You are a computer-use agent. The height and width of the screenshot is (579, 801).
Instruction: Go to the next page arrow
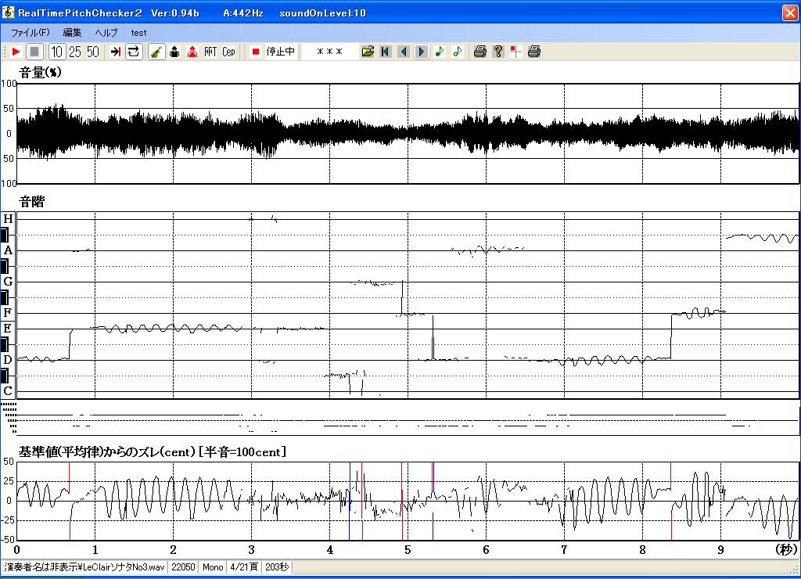(x=422, y=52)
